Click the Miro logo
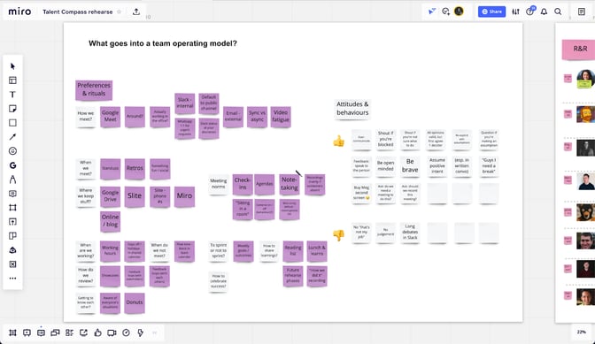 19,11
